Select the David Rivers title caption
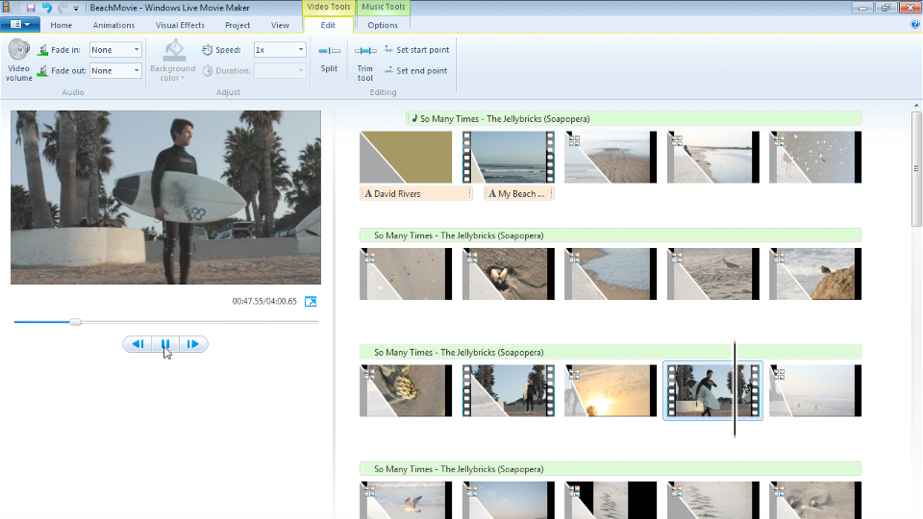 (x=415, y=193)
